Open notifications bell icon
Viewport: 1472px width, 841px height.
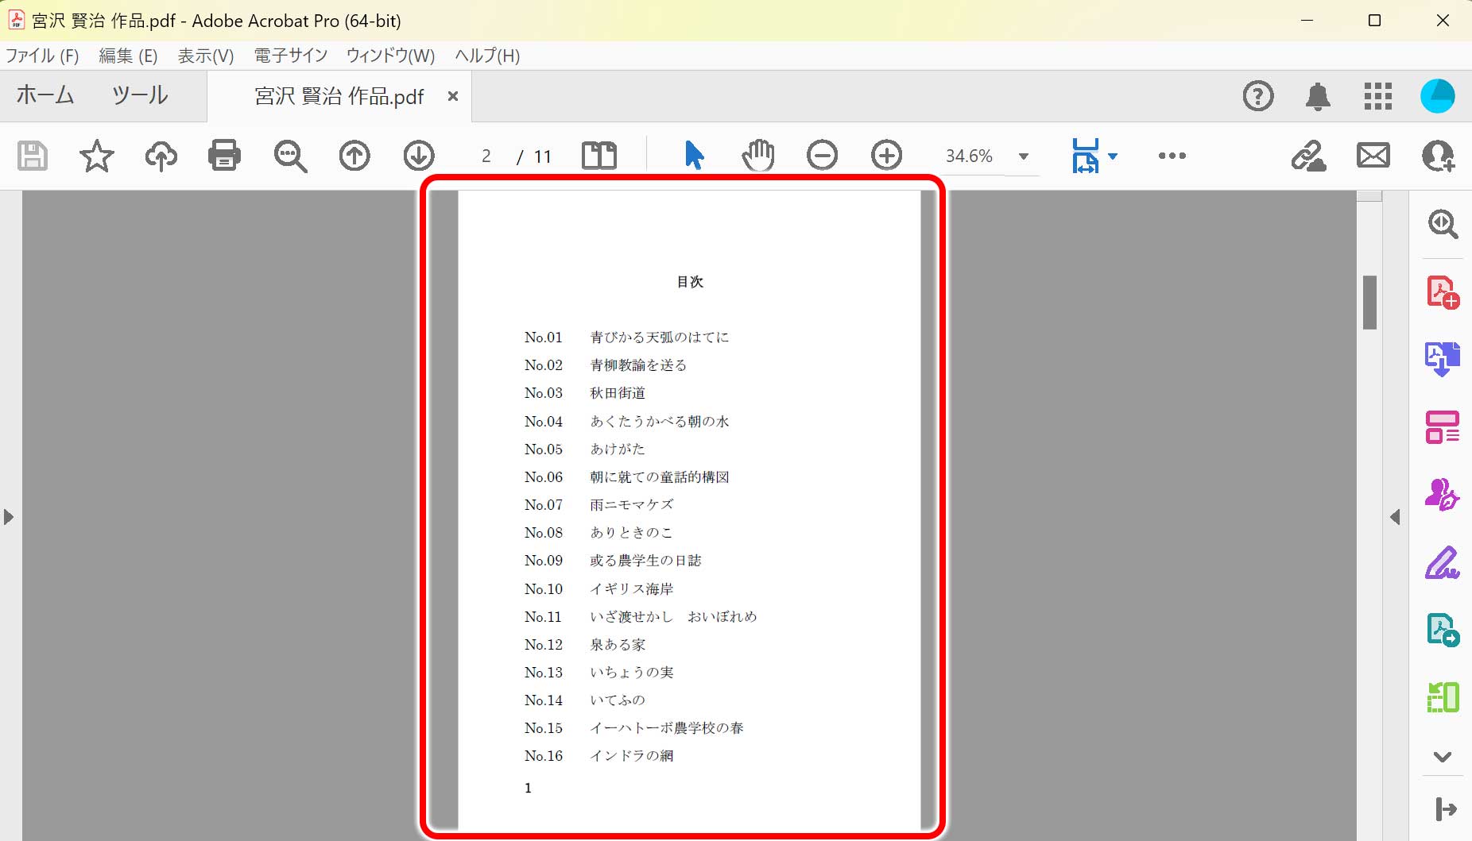point(1318,96)
